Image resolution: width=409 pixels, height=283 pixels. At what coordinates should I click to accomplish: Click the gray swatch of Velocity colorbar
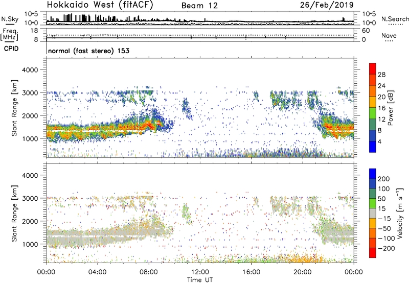[x=373, y=214]
